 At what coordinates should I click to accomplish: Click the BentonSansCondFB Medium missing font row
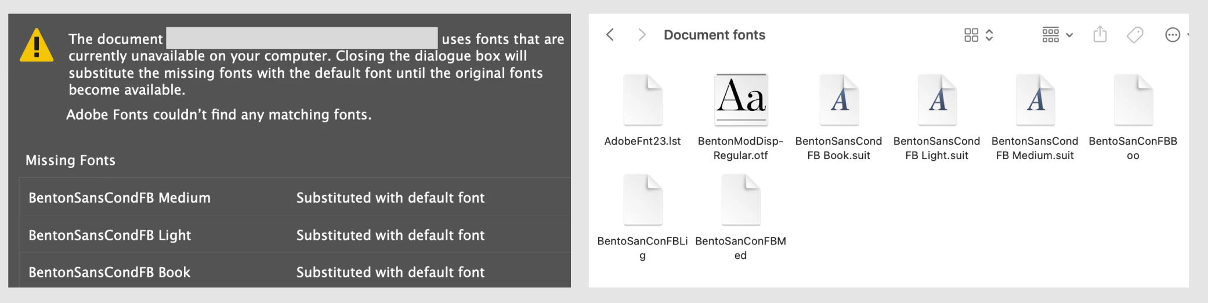(x=295, y=197)
